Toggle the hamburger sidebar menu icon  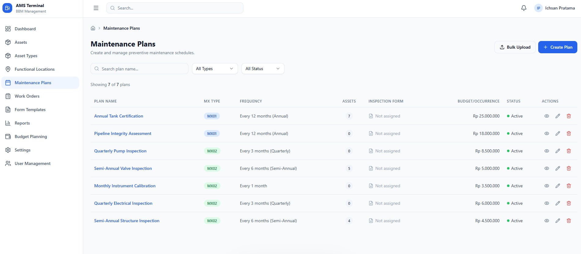(96, 8)
